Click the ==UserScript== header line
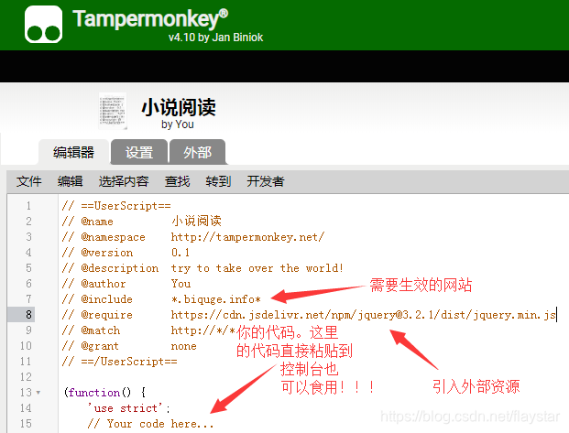Screen dimensions: 569x433 (116, 206)
